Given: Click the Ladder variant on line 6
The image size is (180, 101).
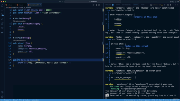Looking at the screenshot, I should [21, 27].
